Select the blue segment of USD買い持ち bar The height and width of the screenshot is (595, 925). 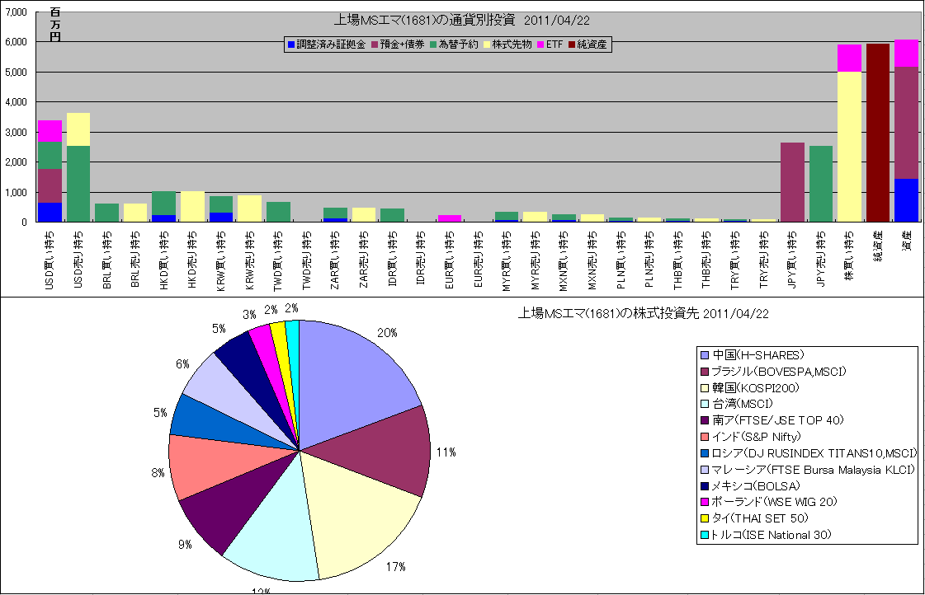click(50, 212)
